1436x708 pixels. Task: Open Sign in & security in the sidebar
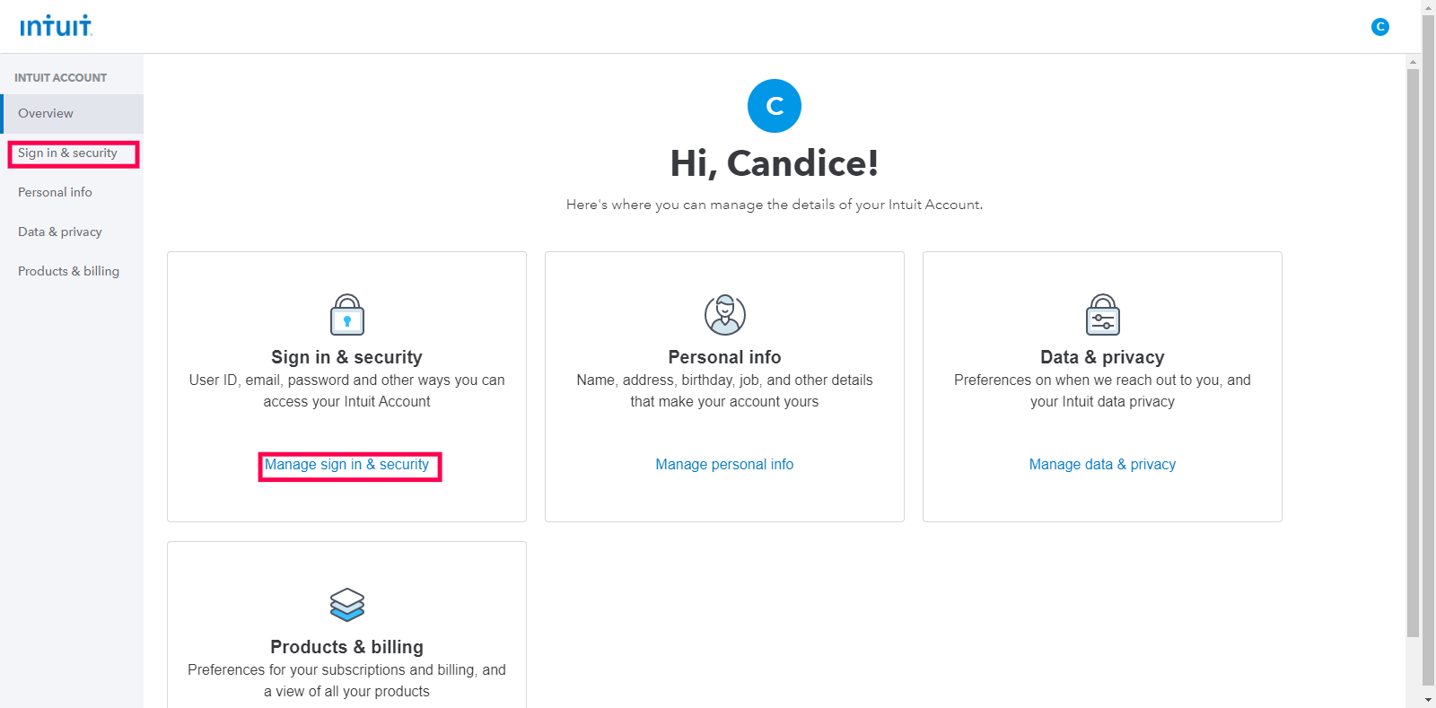pyautogui.click(x=72, y=153)
